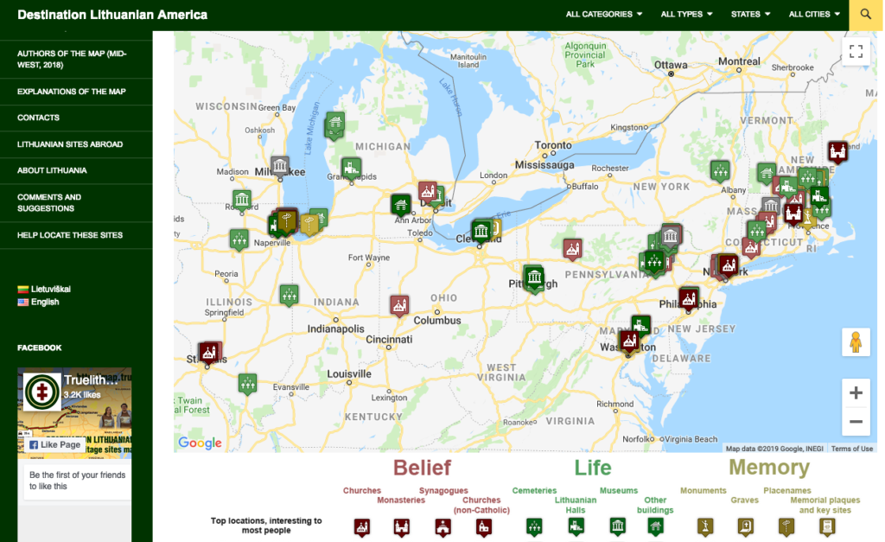Viewport: 885px width, 542px height.
Task: Select the church marker near Indiana-Ohio border
Action: (398, 304)
